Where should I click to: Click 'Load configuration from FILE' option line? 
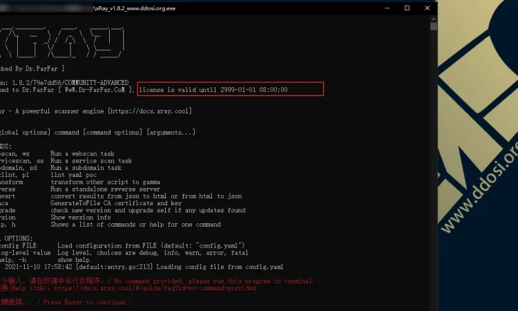tap(151, 245)
